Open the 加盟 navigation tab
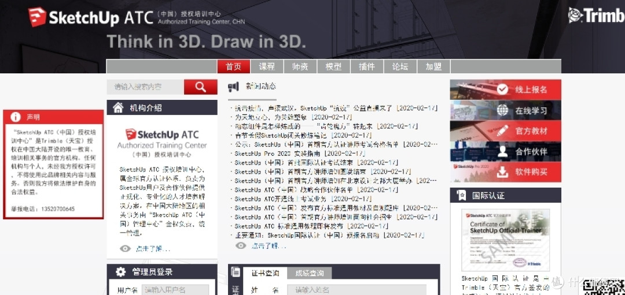The height and width of the screenshot is (295, 625). tap(433, 66)
